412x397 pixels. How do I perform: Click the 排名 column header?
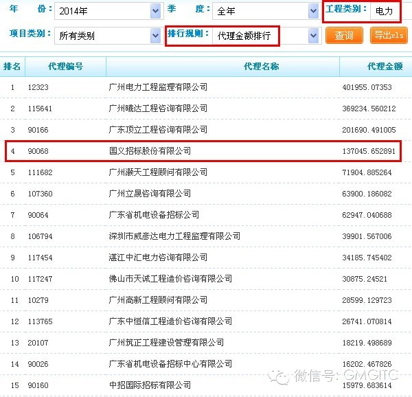point(12,66)
